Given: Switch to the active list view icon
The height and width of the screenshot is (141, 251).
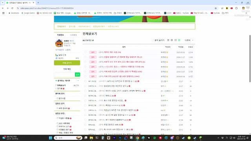Looking at the screenshot, I should click(x=179, y=40).
